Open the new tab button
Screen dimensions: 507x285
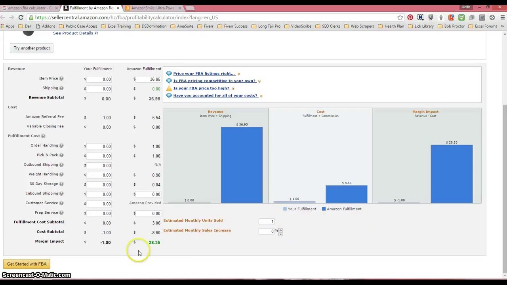pos(190,8)
